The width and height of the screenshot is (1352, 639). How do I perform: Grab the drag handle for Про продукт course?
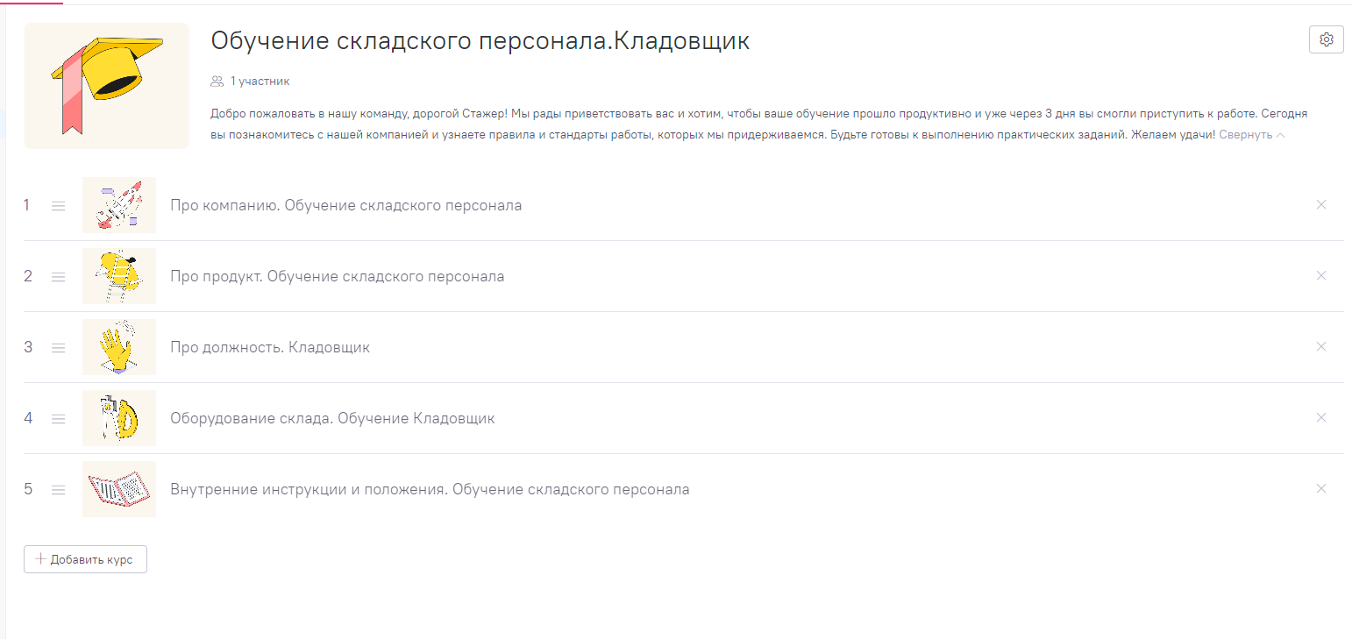point(59,277)
